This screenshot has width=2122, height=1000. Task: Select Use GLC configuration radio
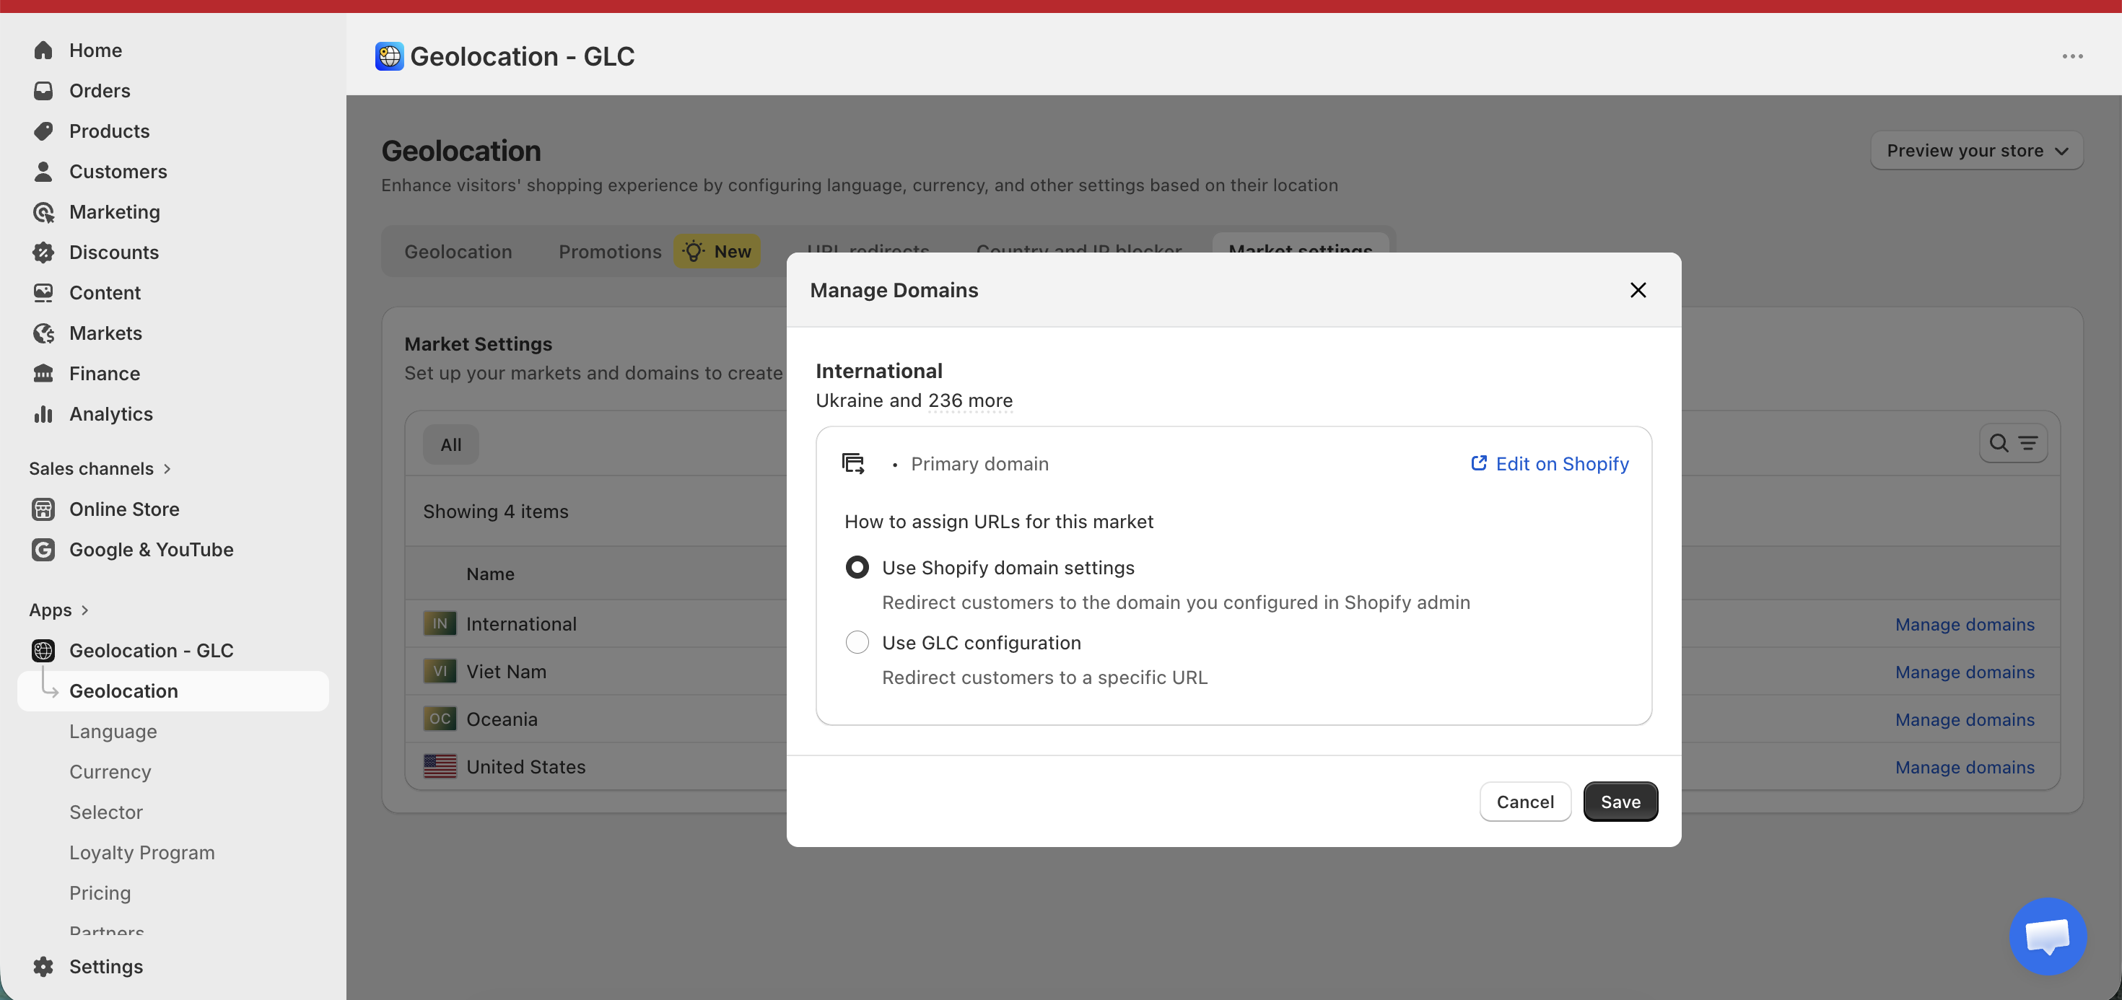(x=857, y=643)
